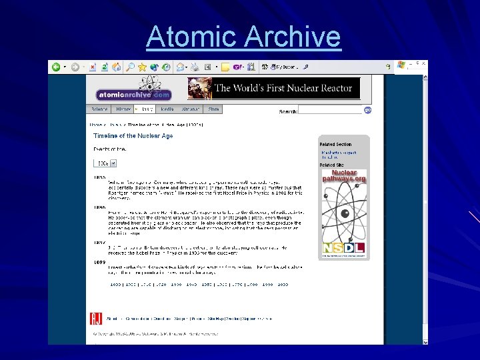Click the Edit page toolbar icon
480x360 pixels.
(208, 67)
